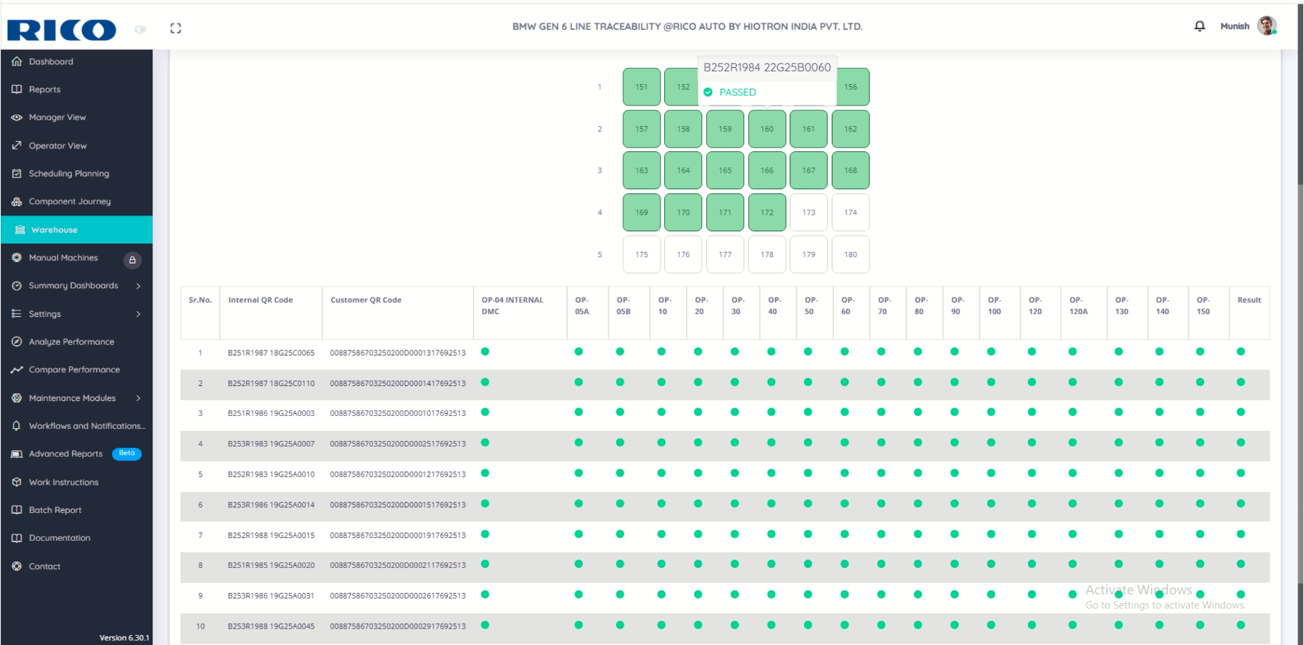Viewport: 1304px width, 645px height.
Task: Click the Munish user avatar
Action: click(x=1267, y=26)
